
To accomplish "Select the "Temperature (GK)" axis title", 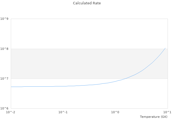I will 154,117.
